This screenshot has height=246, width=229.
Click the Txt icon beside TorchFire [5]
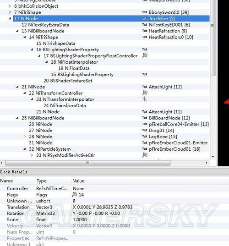pos(144,18)
